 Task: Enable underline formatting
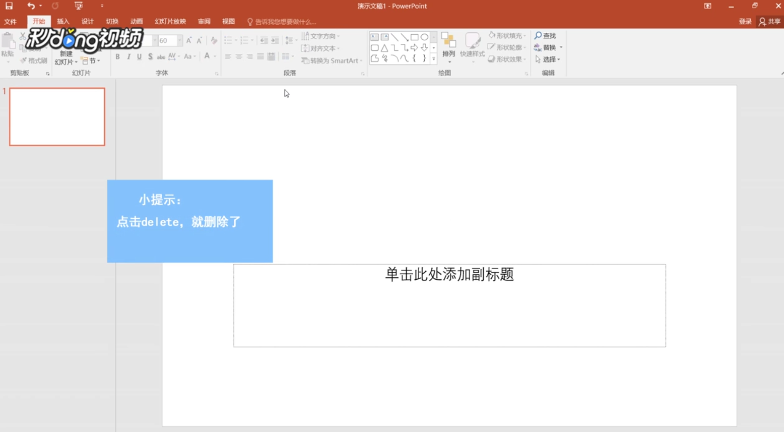(x=139, y=56)
